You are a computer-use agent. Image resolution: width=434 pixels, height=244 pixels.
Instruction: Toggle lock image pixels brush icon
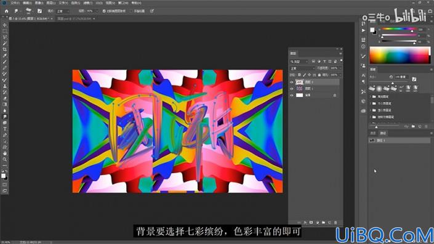coord(304,75)
